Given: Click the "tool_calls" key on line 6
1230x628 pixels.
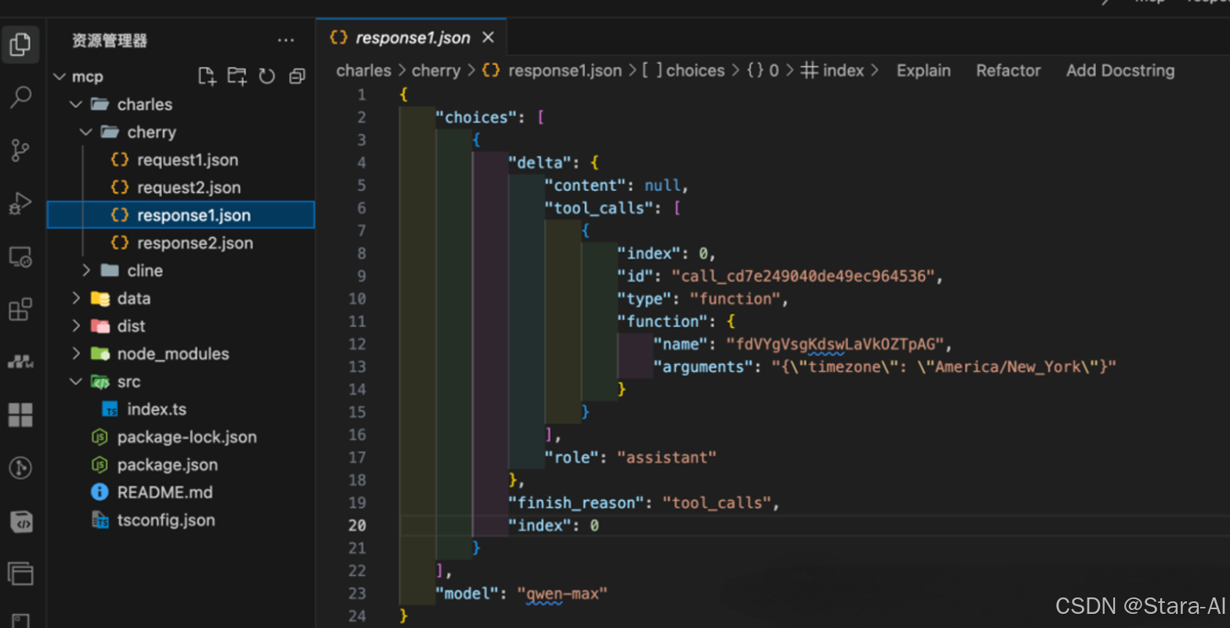Looking at the screenshot, I should click(599, 208).
